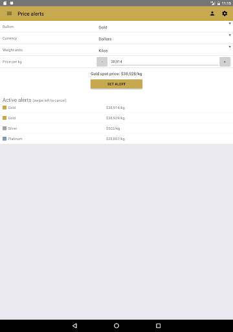Screen dimensions: 233x332
Task: Click the gray Silver color swatch
Action: point(5,128)
